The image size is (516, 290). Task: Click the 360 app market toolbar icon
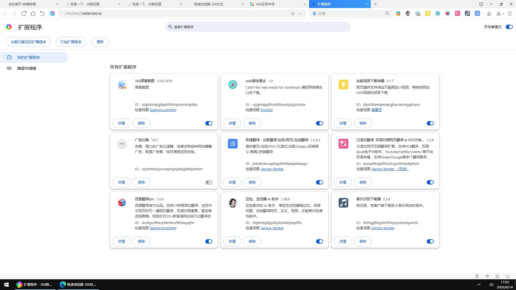398,13
